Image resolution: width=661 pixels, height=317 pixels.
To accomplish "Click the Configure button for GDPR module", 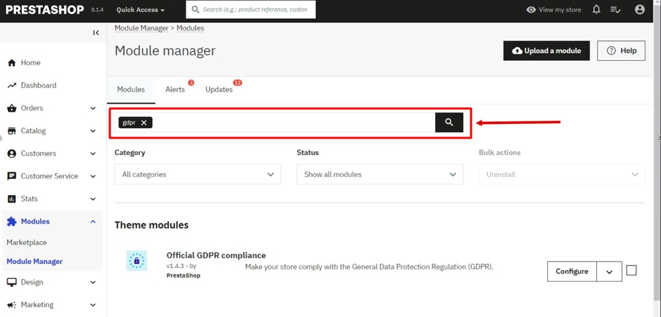I will (572, 271).
